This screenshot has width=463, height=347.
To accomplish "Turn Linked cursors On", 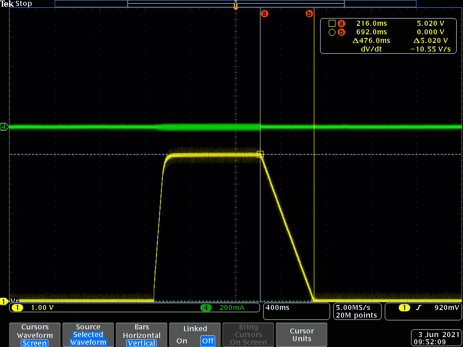I will pos(182,341).
